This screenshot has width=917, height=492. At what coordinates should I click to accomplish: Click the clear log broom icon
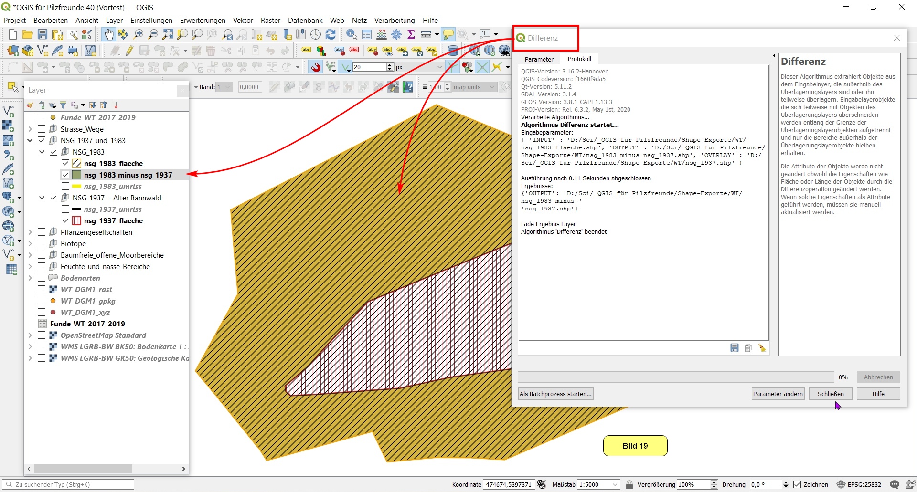tap(762, 348)
